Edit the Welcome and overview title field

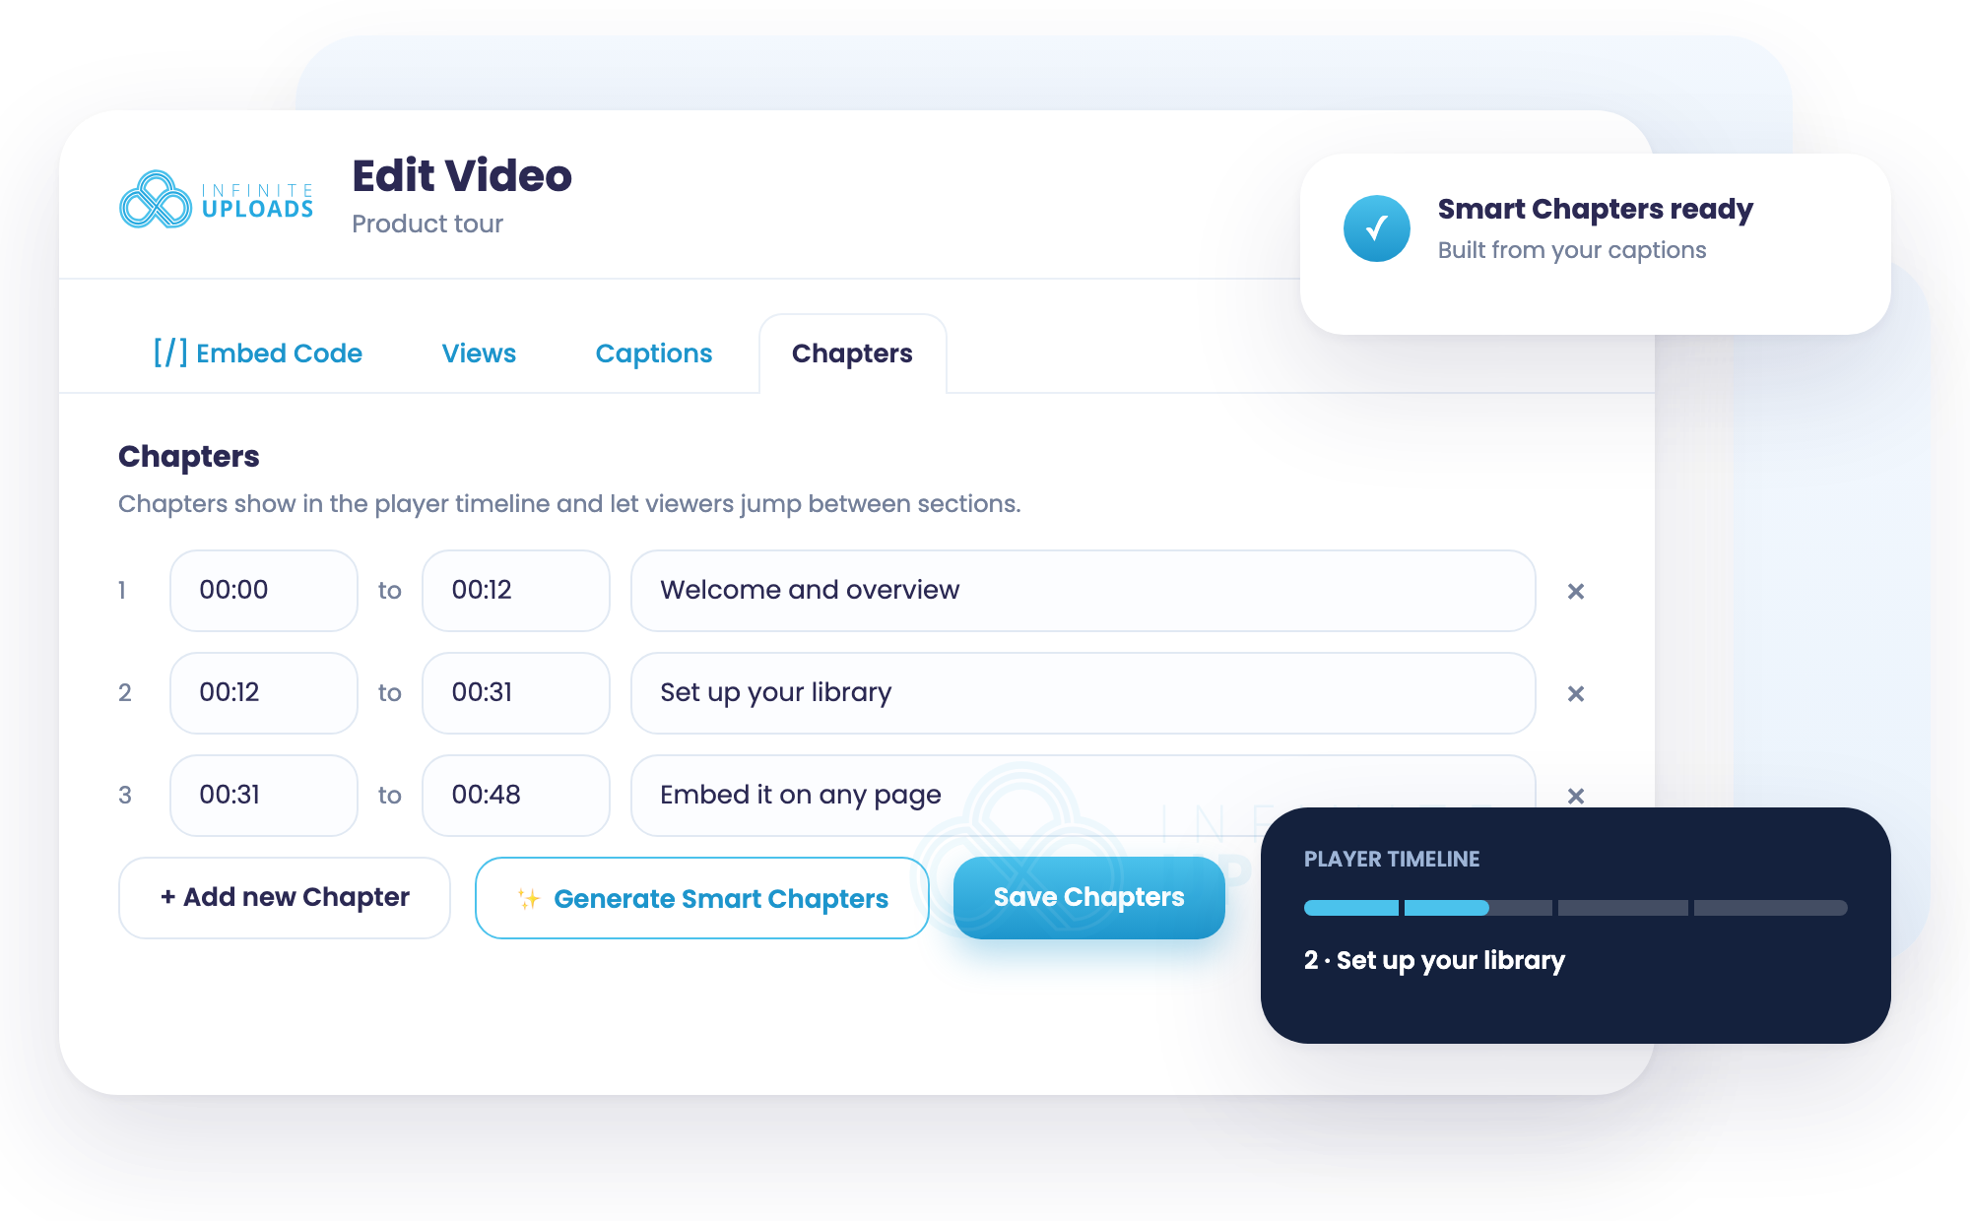point(1083,591)
